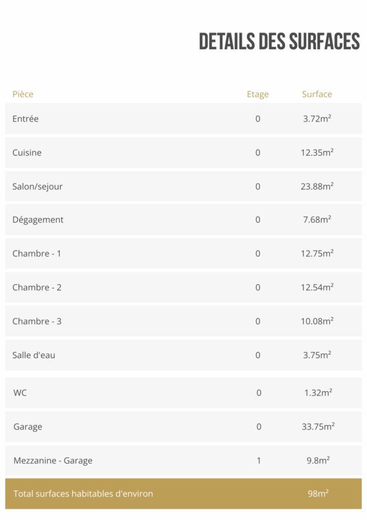Image resolution: width=367 pixels, height=520 pixels.
Task: Select the Mezzanine - Garage row
Action: coord(183,460)
